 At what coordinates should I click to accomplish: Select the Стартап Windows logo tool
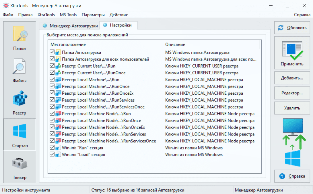[x=20, y=135]
